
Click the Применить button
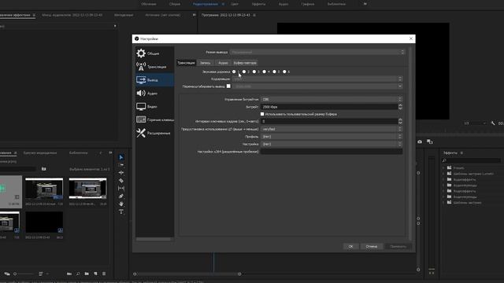[398, 246]
